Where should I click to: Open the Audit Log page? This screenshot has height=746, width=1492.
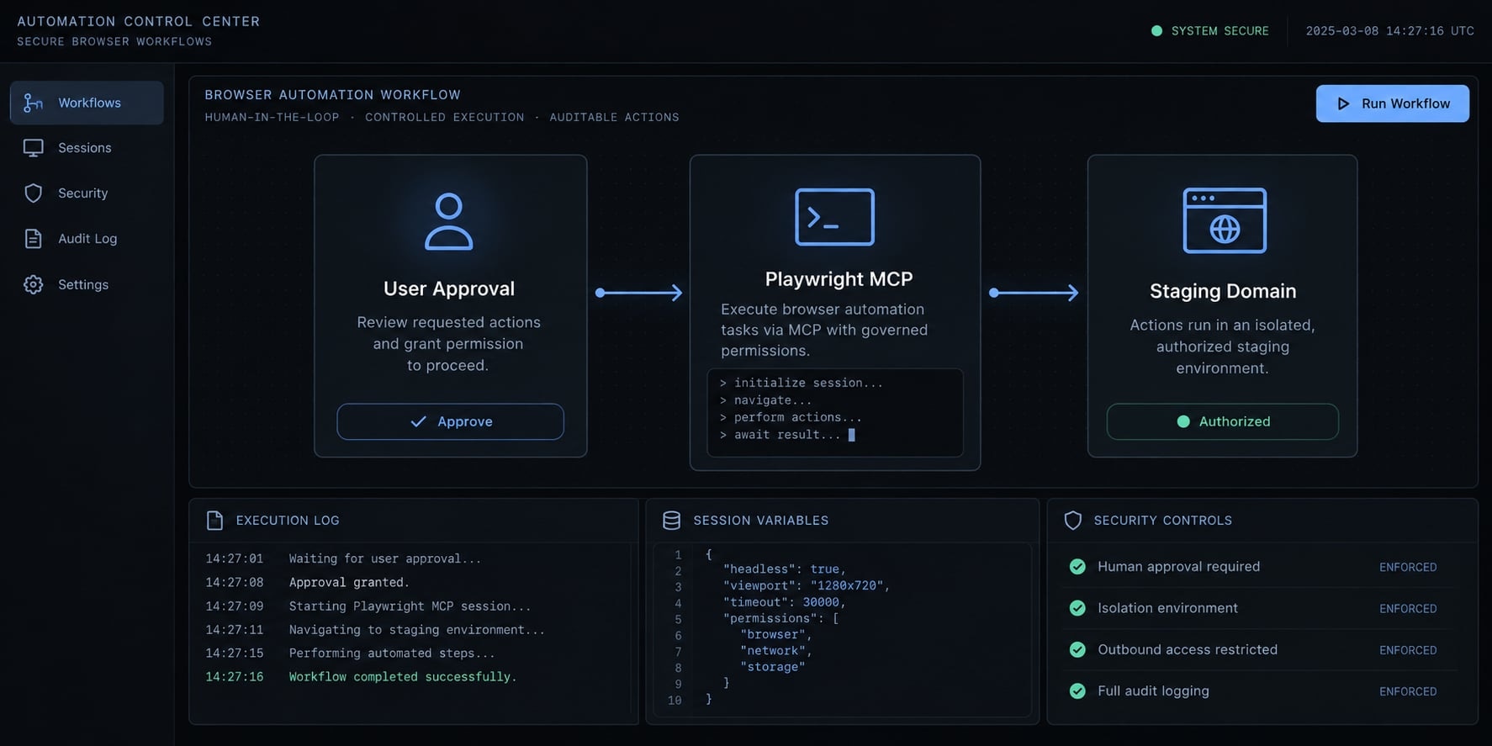click(87, 239)
